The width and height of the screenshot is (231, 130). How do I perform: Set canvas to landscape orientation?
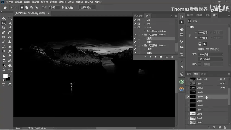coord(205,44)
